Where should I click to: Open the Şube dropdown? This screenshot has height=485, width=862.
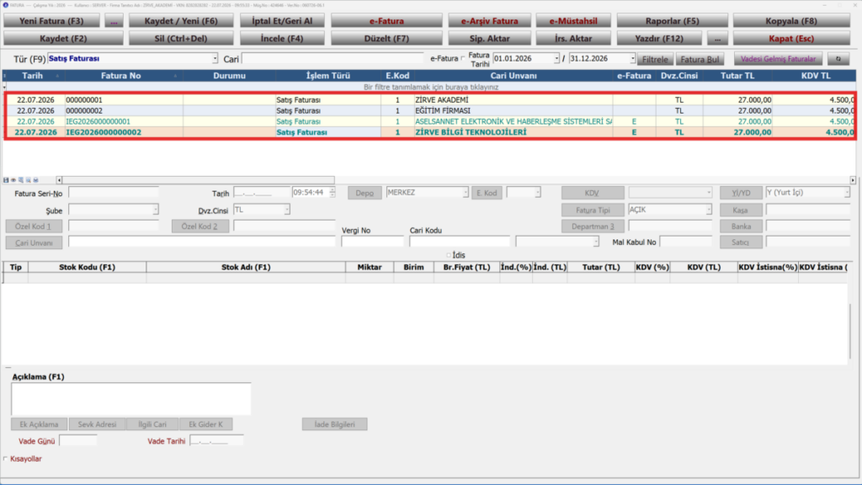155,210
